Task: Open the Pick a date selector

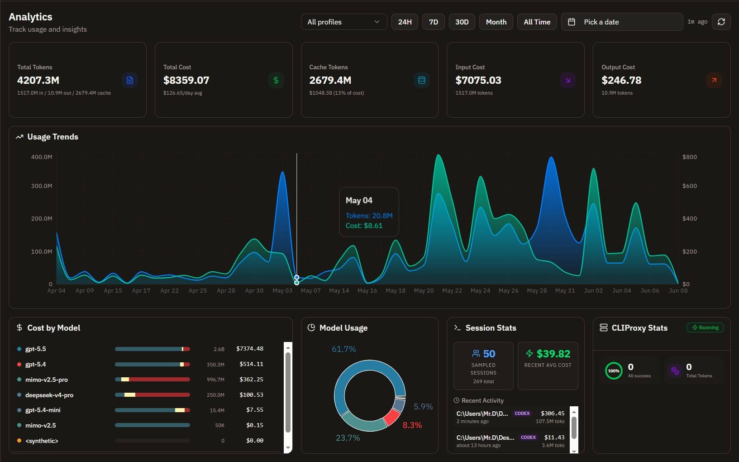Action: 622,22
